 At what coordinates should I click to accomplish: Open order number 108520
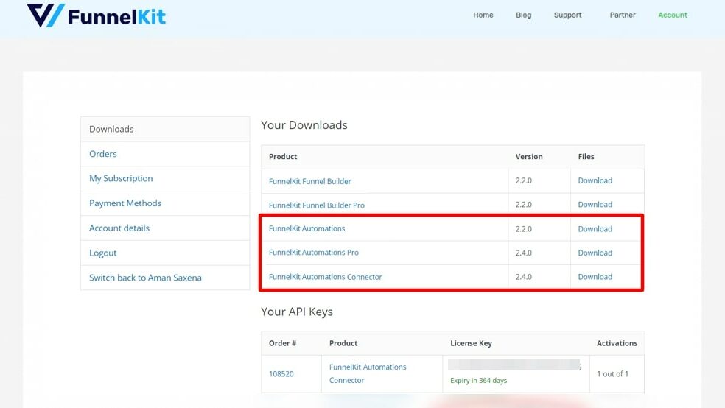(x=281, y=374)
